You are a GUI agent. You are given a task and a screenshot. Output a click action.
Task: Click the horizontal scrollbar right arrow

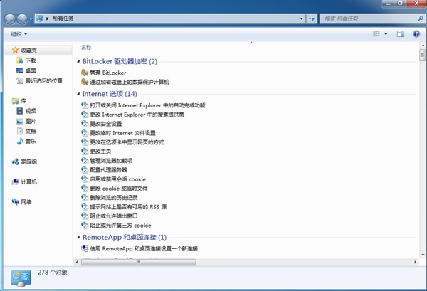point(415,262)
